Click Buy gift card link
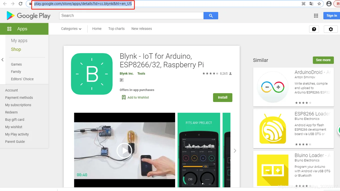Screen dimensions: 340x191 pos(15,120)
